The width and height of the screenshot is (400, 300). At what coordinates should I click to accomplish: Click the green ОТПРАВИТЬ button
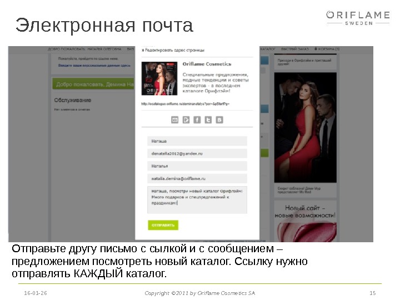click(163, 225)
